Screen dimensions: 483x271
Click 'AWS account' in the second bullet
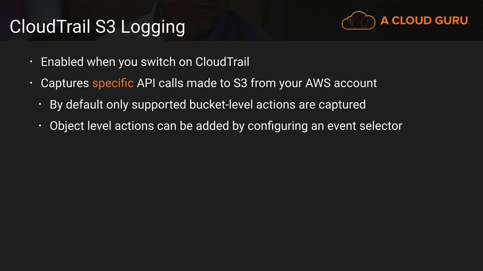point(341,83)
